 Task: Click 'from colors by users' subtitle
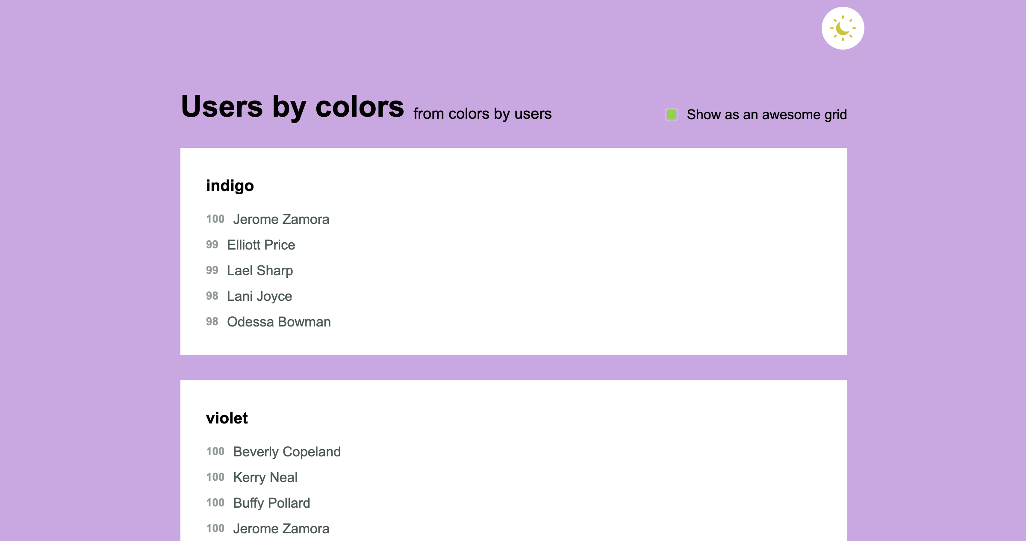coord(482,114)
